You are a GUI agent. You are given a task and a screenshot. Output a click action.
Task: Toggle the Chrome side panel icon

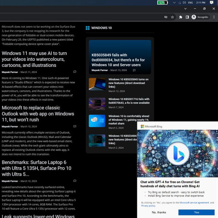click(187, 17)
